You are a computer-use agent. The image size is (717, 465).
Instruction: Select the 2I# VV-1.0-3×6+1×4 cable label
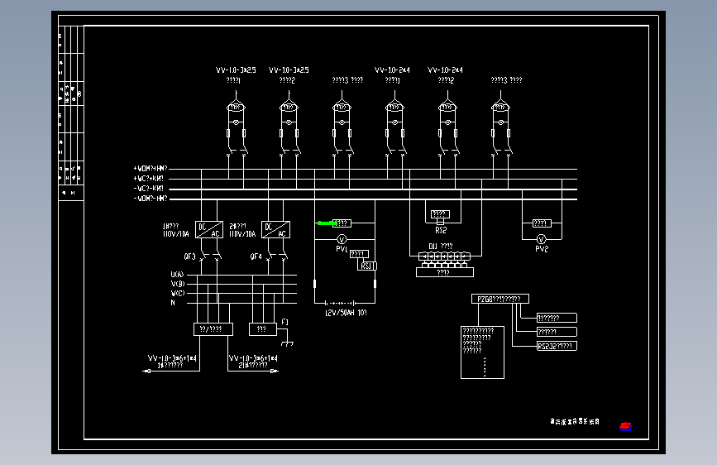(x=253, y=362)
